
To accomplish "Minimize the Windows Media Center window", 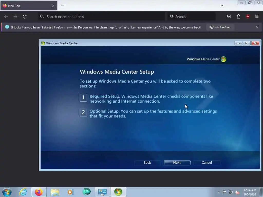I will pyautogui.click(x=238, y=43).
